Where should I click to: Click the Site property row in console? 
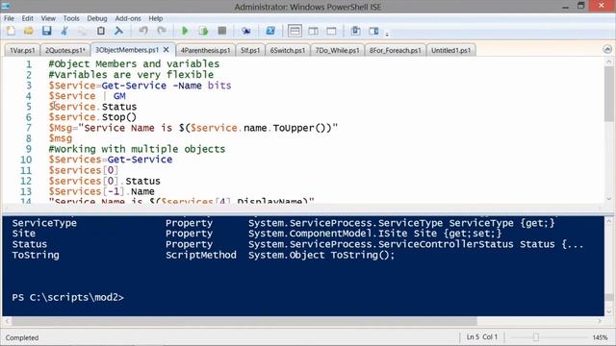257,234
